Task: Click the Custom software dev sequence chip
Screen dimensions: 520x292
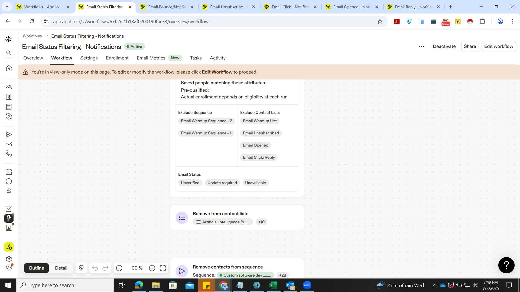Action: click(245, 275)
